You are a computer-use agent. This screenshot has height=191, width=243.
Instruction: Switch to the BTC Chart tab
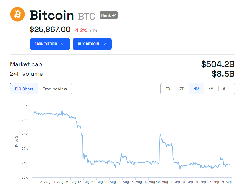(24, 89)
